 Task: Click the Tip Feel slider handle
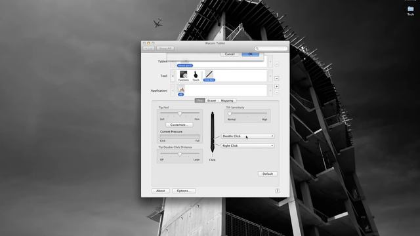click(x=180, y=113)
